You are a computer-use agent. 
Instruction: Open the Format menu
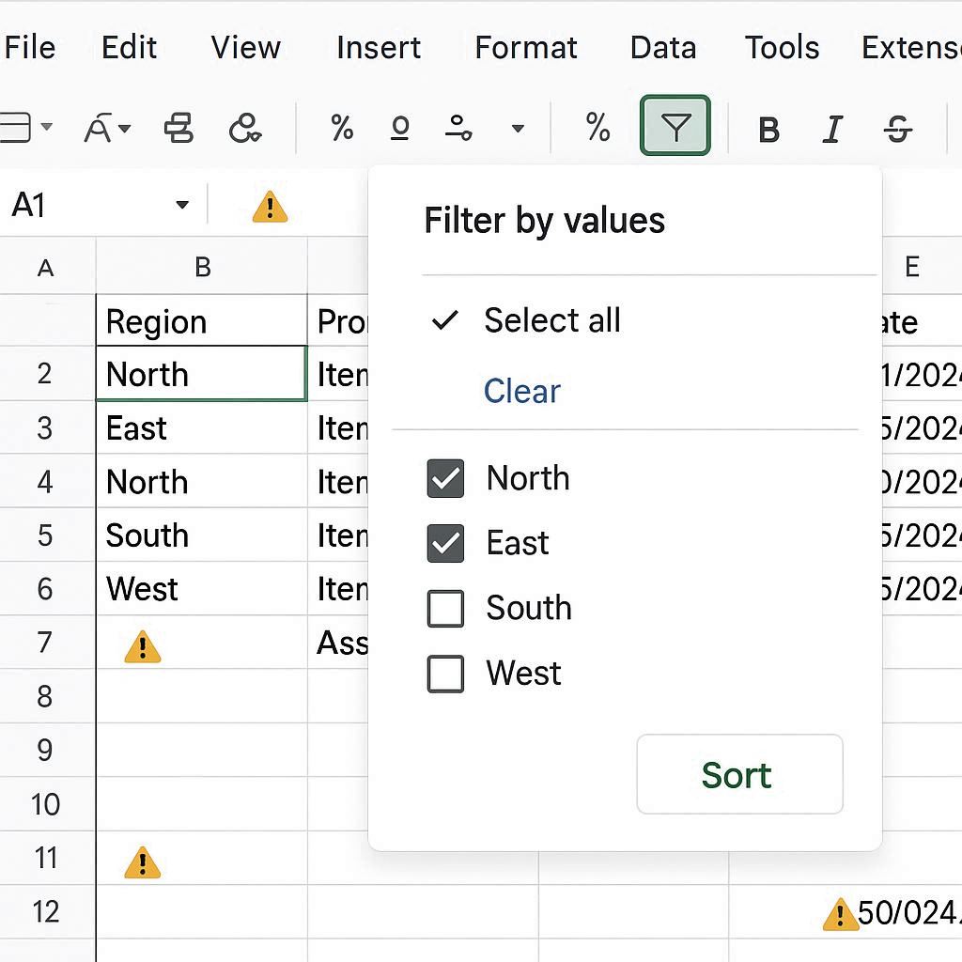click(526, 48)
